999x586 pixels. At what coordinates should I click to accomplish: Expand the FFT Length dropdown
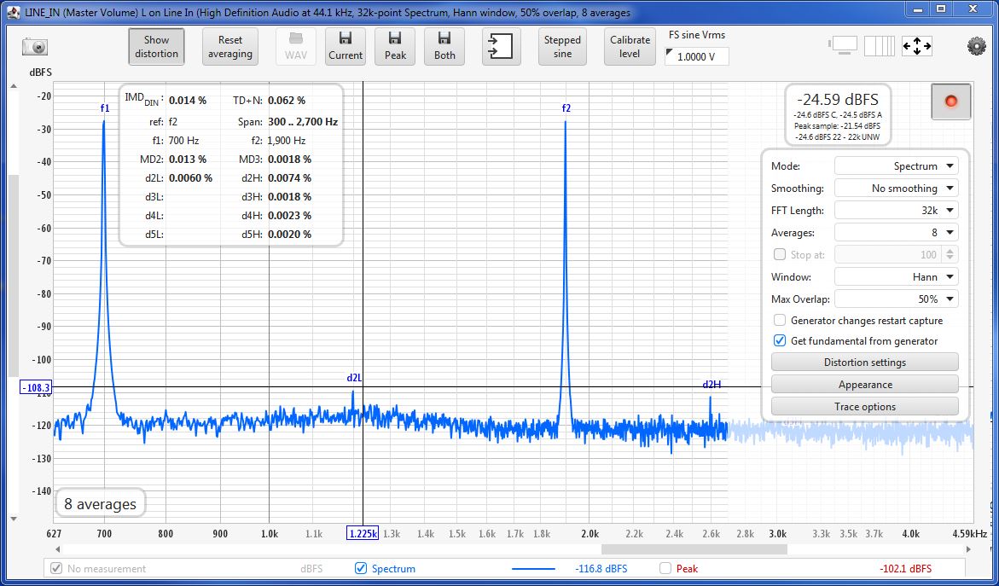pyautogui.click(x=896, y=211)
